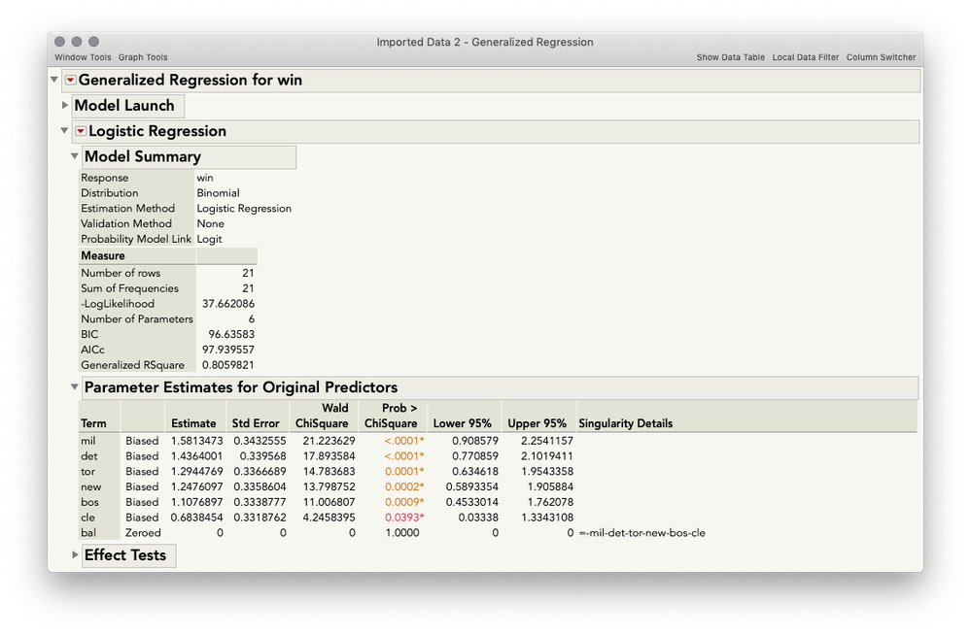Select the Prob > ChiSquare column header
This screenshot has width=971, height=635.
pyautogui.click(x=392, y=416)
